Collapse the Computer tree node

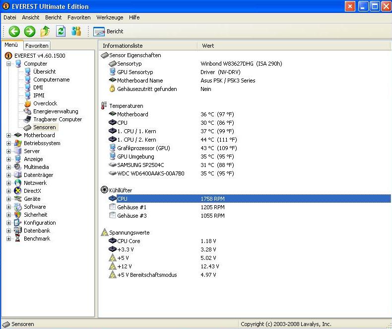(9, 64)
